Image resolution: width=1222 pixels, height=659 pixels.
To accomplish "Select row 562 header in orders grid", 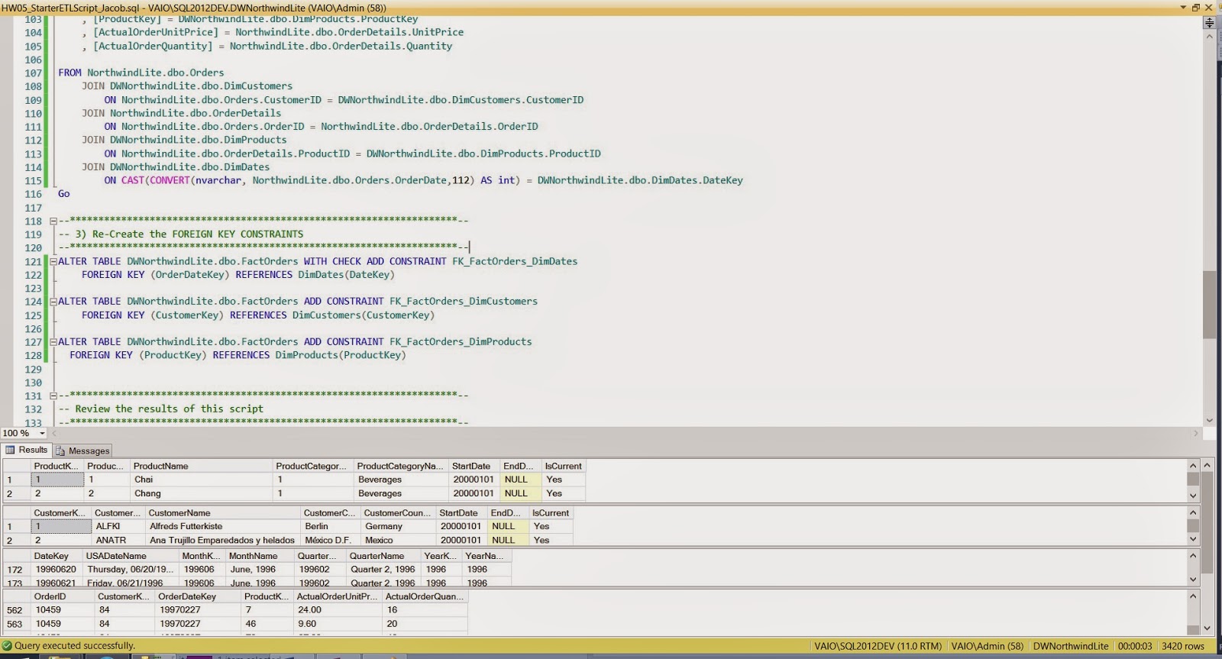I will [15, 610].
